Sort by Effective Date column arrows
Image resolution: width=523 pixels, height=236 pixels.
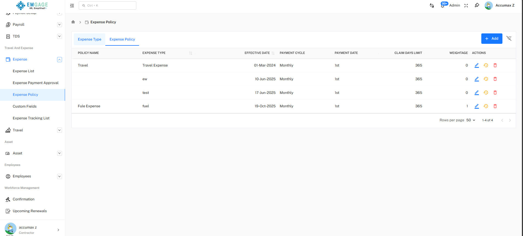tap(273, 53)
